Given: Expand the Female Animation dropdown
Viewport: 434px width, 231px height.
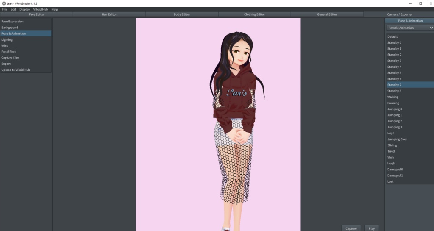Looking at the screenshot, I should point(410,28).
